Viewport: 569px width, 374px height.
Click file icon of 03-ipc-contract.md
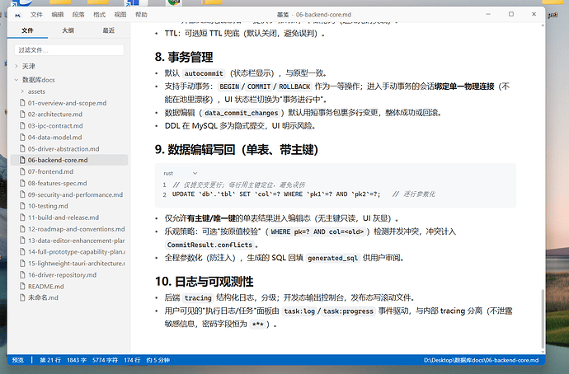point(22,126)
